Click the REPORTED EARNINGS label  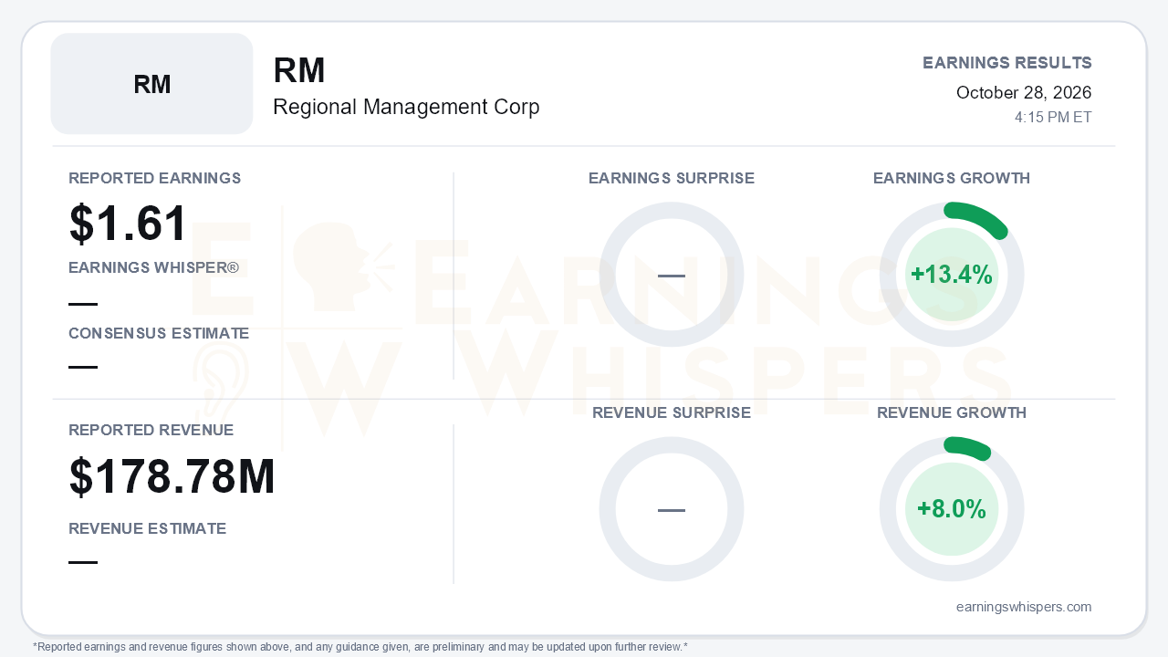[x=155, y=178]
